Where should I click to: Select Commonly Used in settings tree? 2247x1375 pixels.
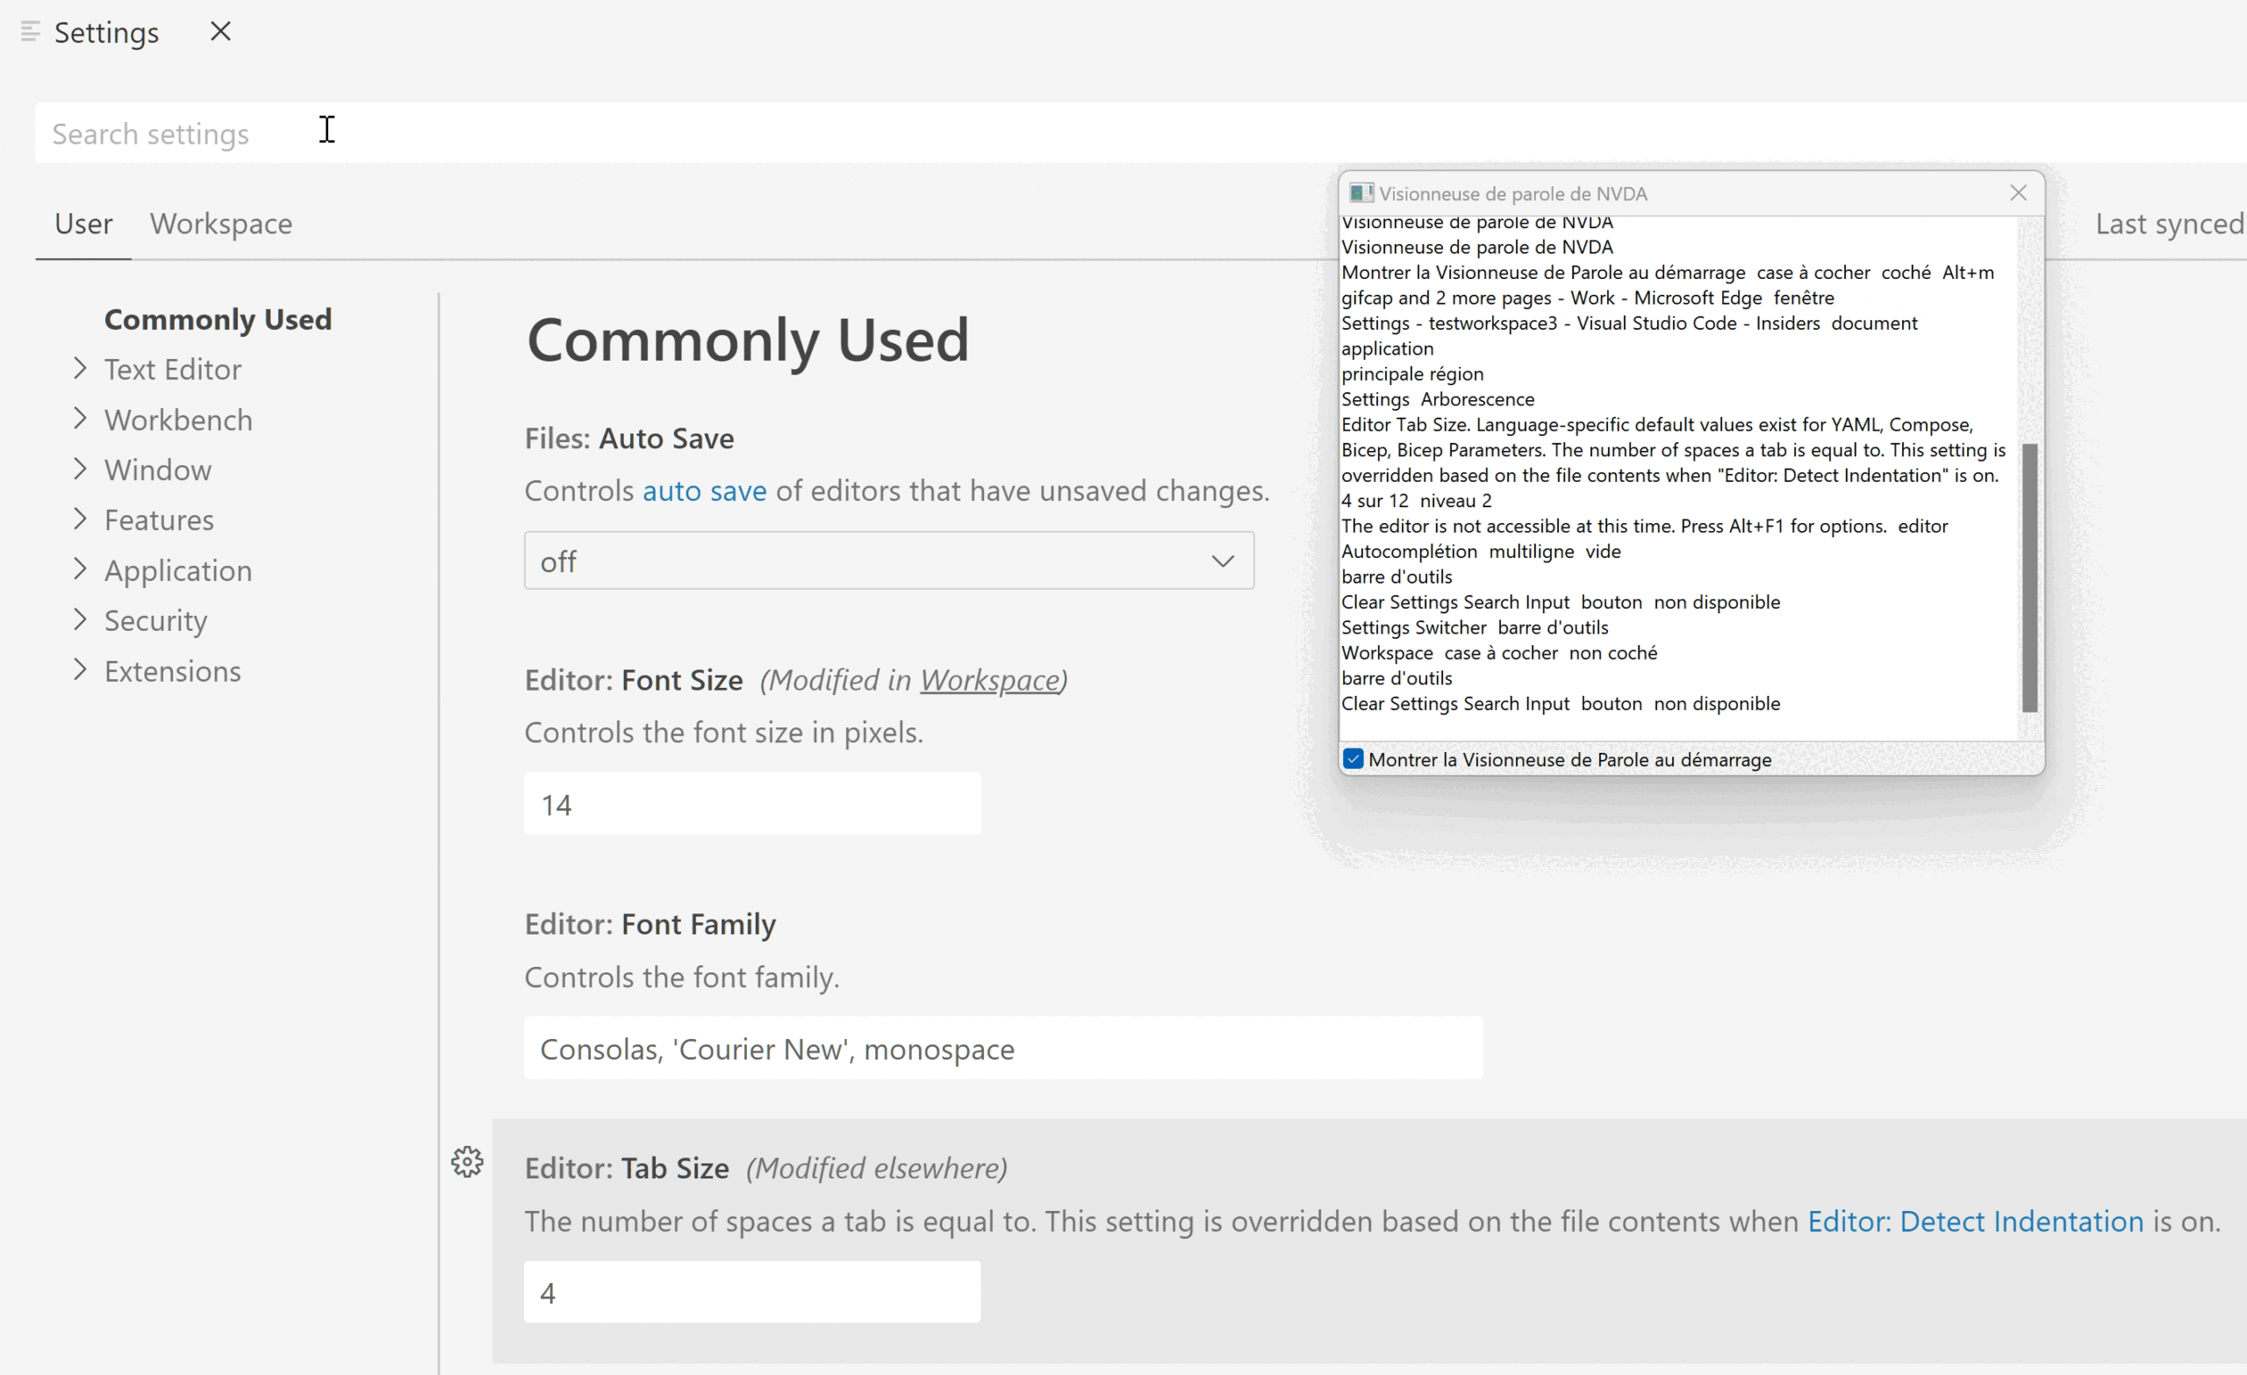click(x=217, y=320)
